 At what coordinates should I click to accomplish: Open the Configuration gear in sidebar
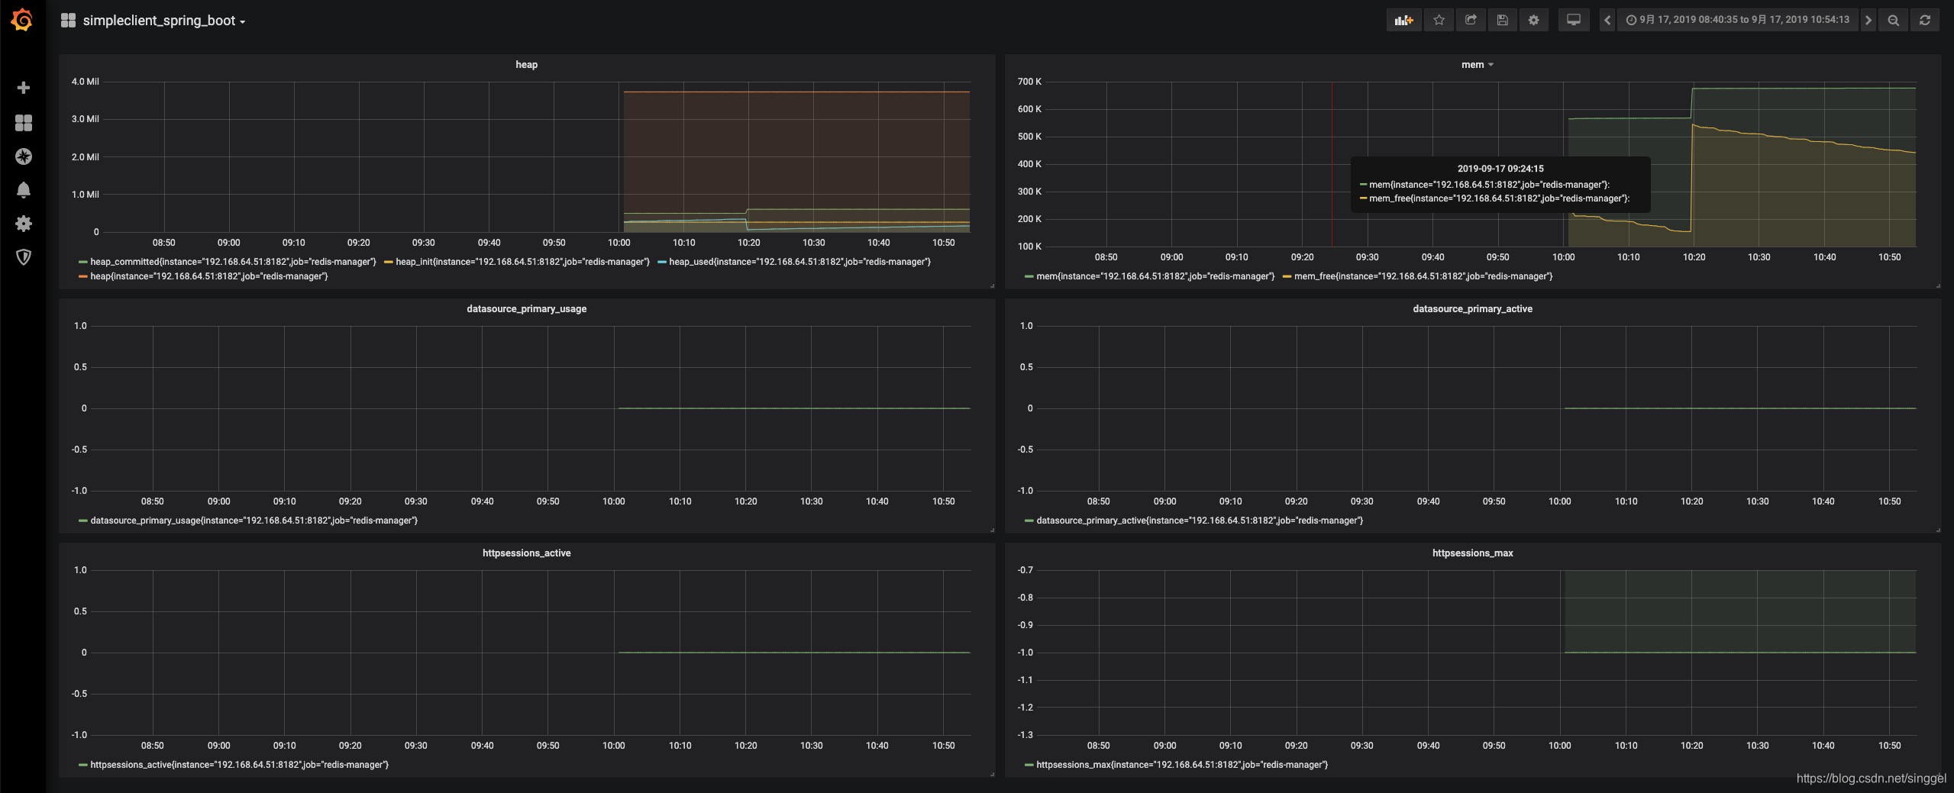[x=24, y=224]
